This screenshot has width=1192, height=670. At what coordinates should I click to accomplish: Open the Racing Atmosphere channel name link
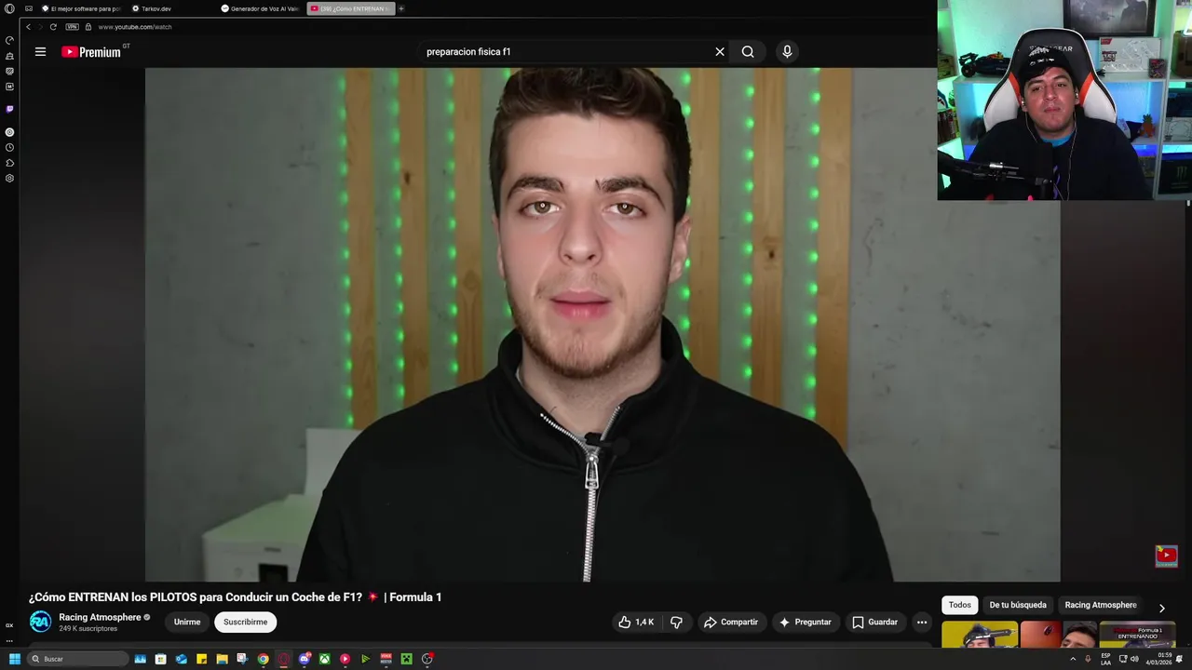click(x=100, y=617)
